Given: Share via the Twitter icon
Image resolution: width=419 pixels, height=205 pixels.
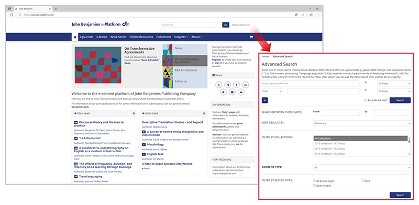Looking at the screenshot, I should [223, 93].
